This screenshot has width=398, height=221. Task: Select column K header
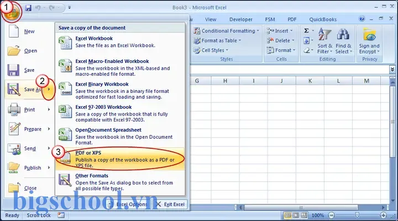pyautogui.click(x=310, y=81)
